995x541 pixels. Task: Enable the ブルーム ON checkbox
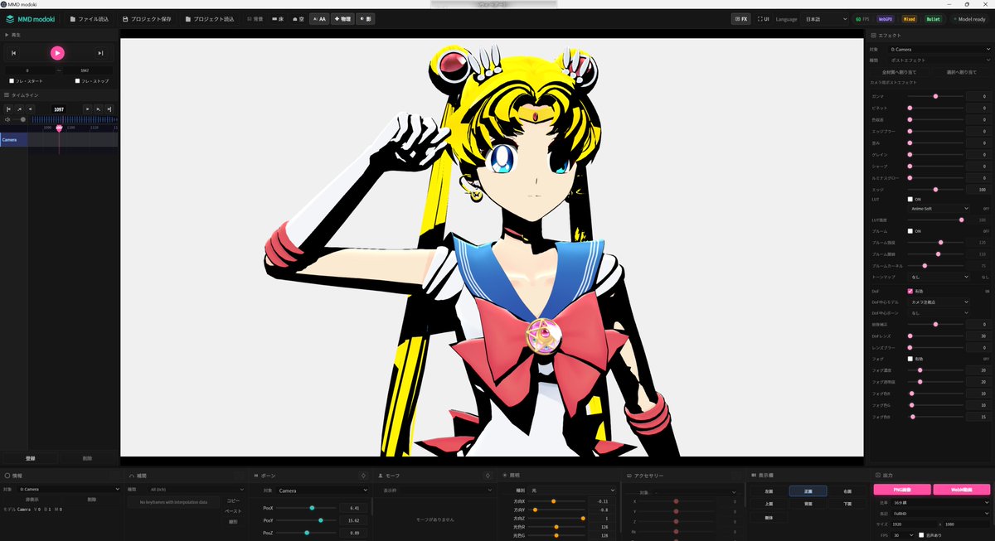tap(910, 230)
